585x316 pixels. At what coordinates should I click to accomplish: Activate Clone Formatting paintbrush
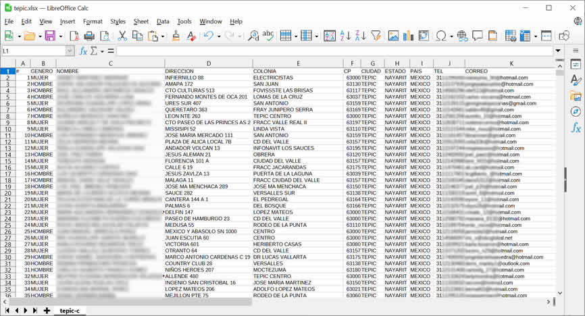(x=176, y=36)
